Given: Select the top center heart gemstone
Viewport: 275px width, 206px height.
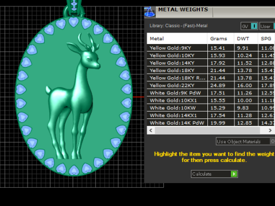Looking at the screenshot, I should coord(73,22).
